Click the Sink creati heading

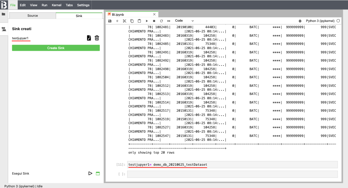(x=22, y=29)
